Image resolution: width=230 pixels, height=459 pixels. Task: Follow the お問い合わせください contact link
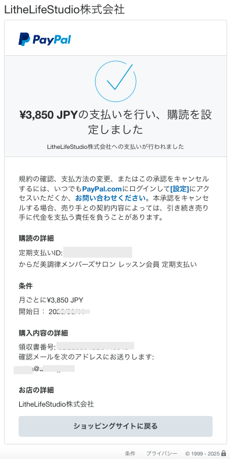[x=110, y=198]
